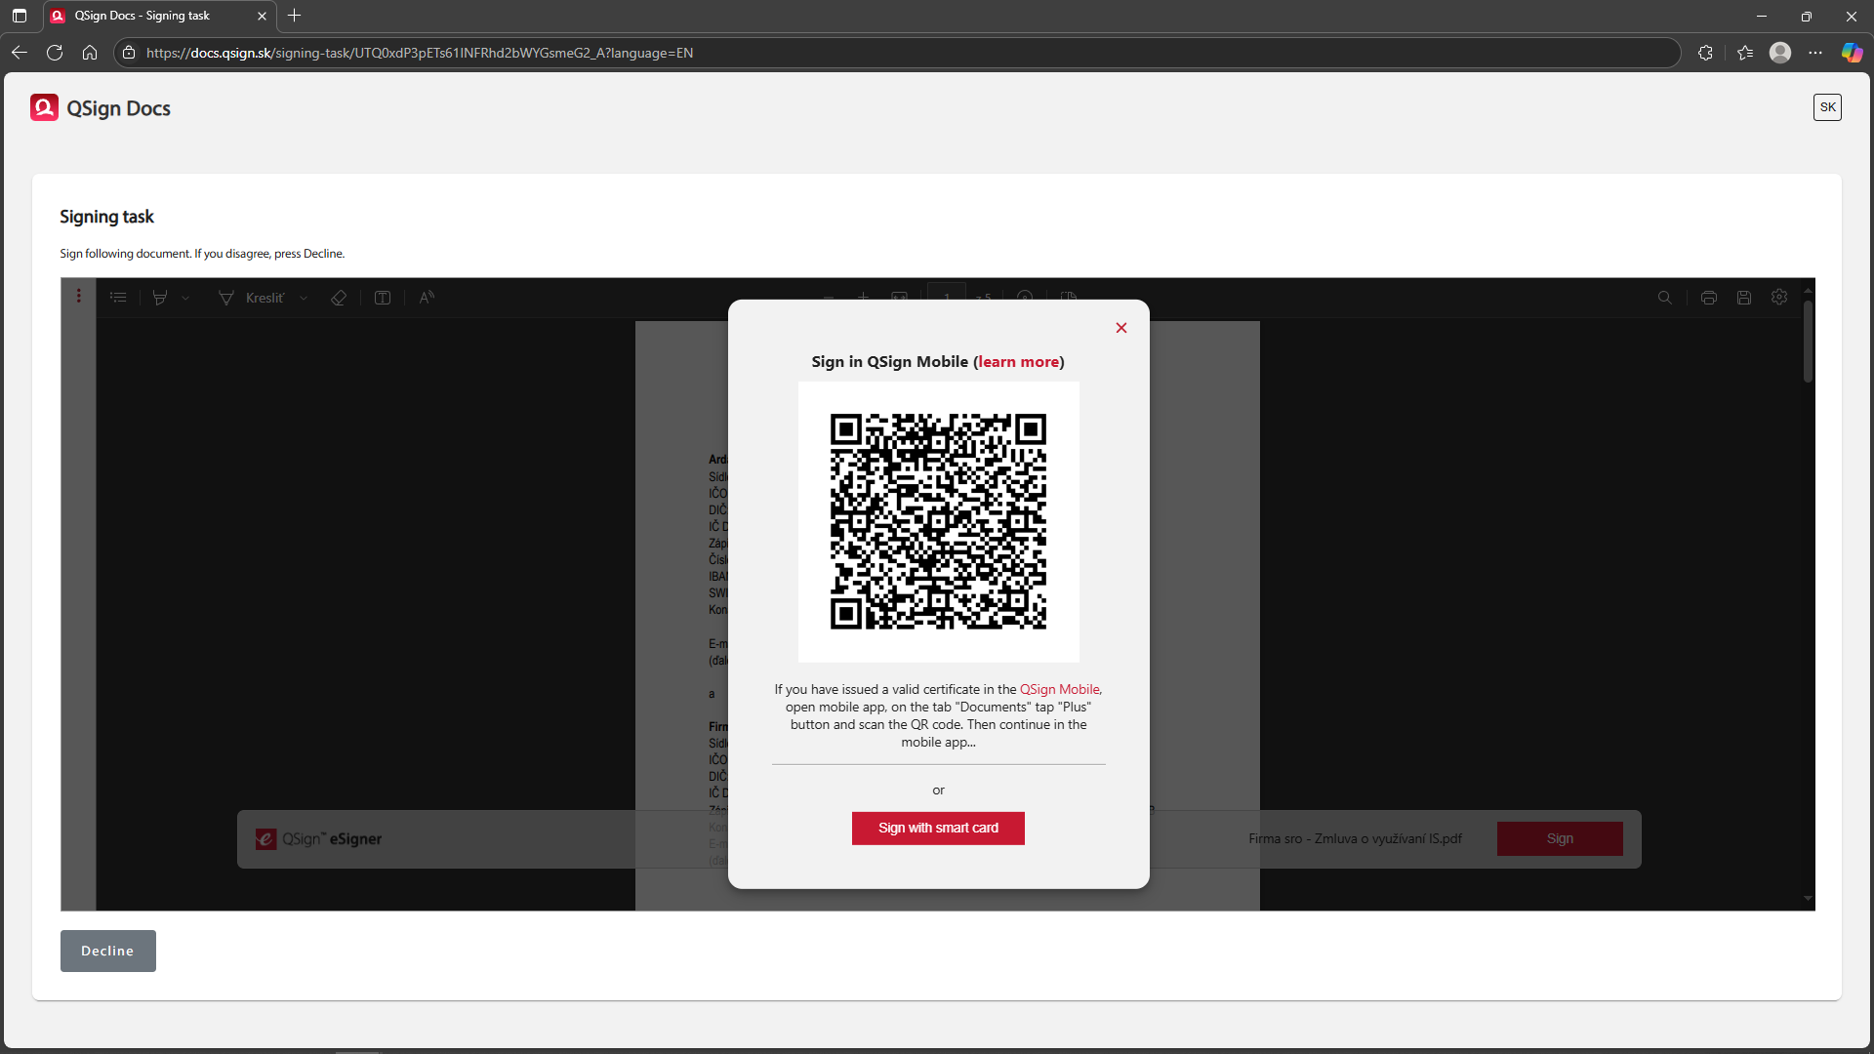The height and width of the screenshot is (1054, 1874).
Task: Click the PDF page number field
Action: point(947,293)
